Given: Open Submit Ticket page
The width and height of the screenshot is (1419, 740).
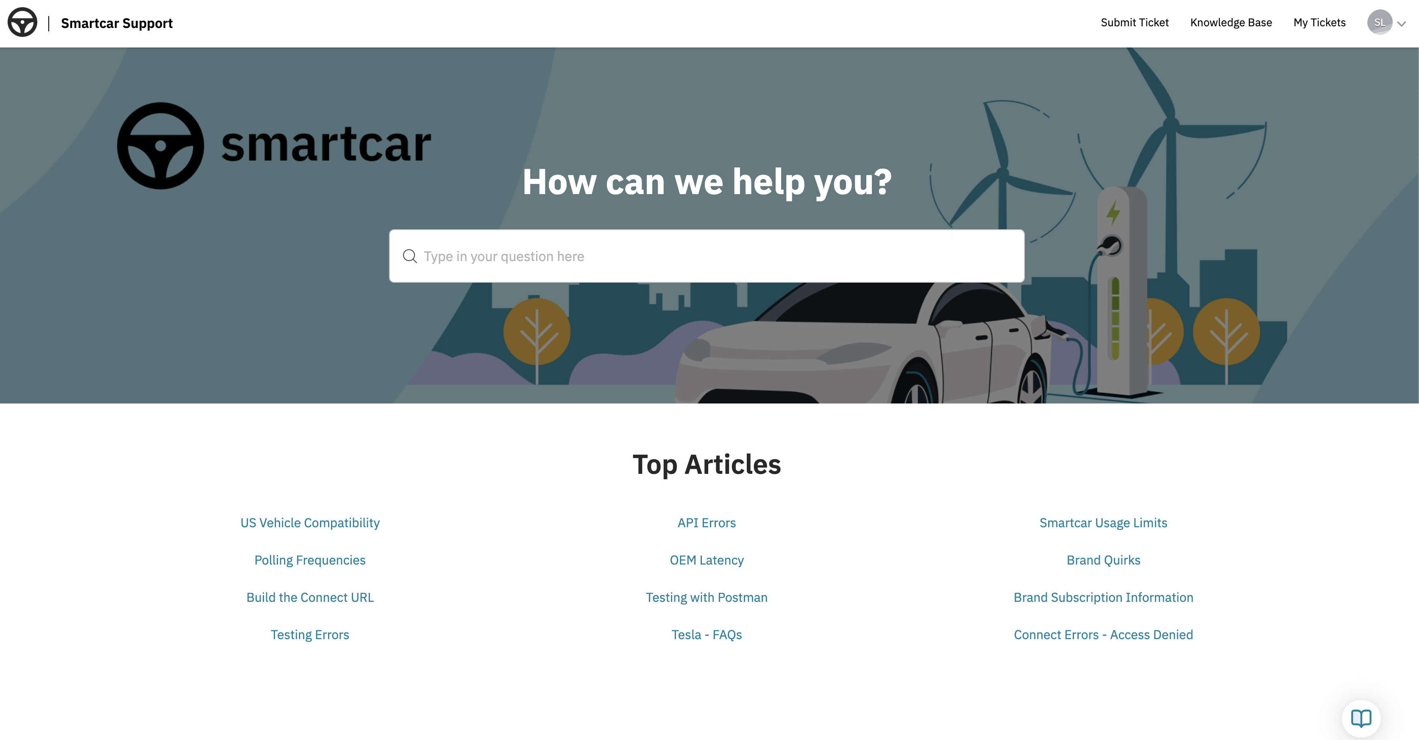Looking at the screenshot, I should [1134, 22].
